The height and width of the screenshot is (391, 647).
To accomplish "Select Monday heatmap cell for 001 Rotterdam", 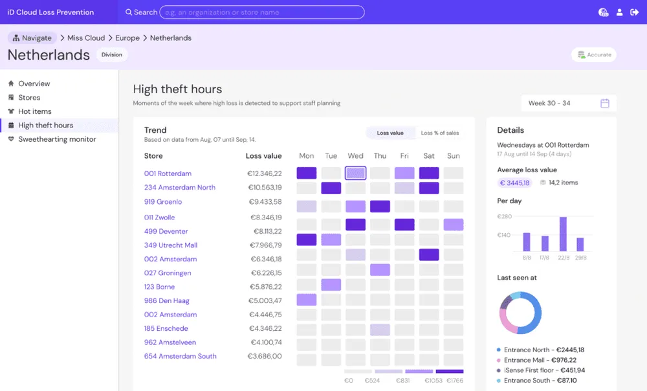I will (307, 173).
